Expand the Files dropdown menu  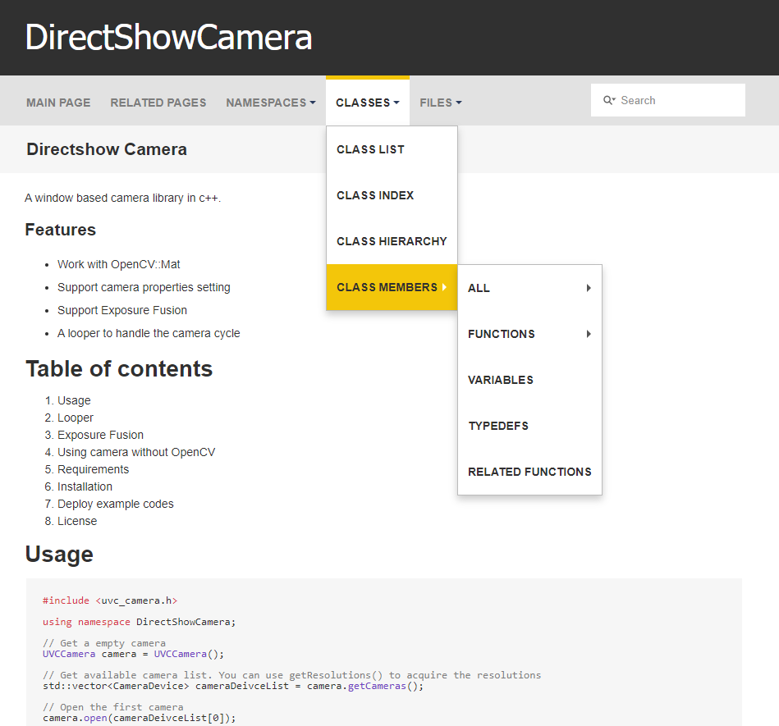click(440, 103)
